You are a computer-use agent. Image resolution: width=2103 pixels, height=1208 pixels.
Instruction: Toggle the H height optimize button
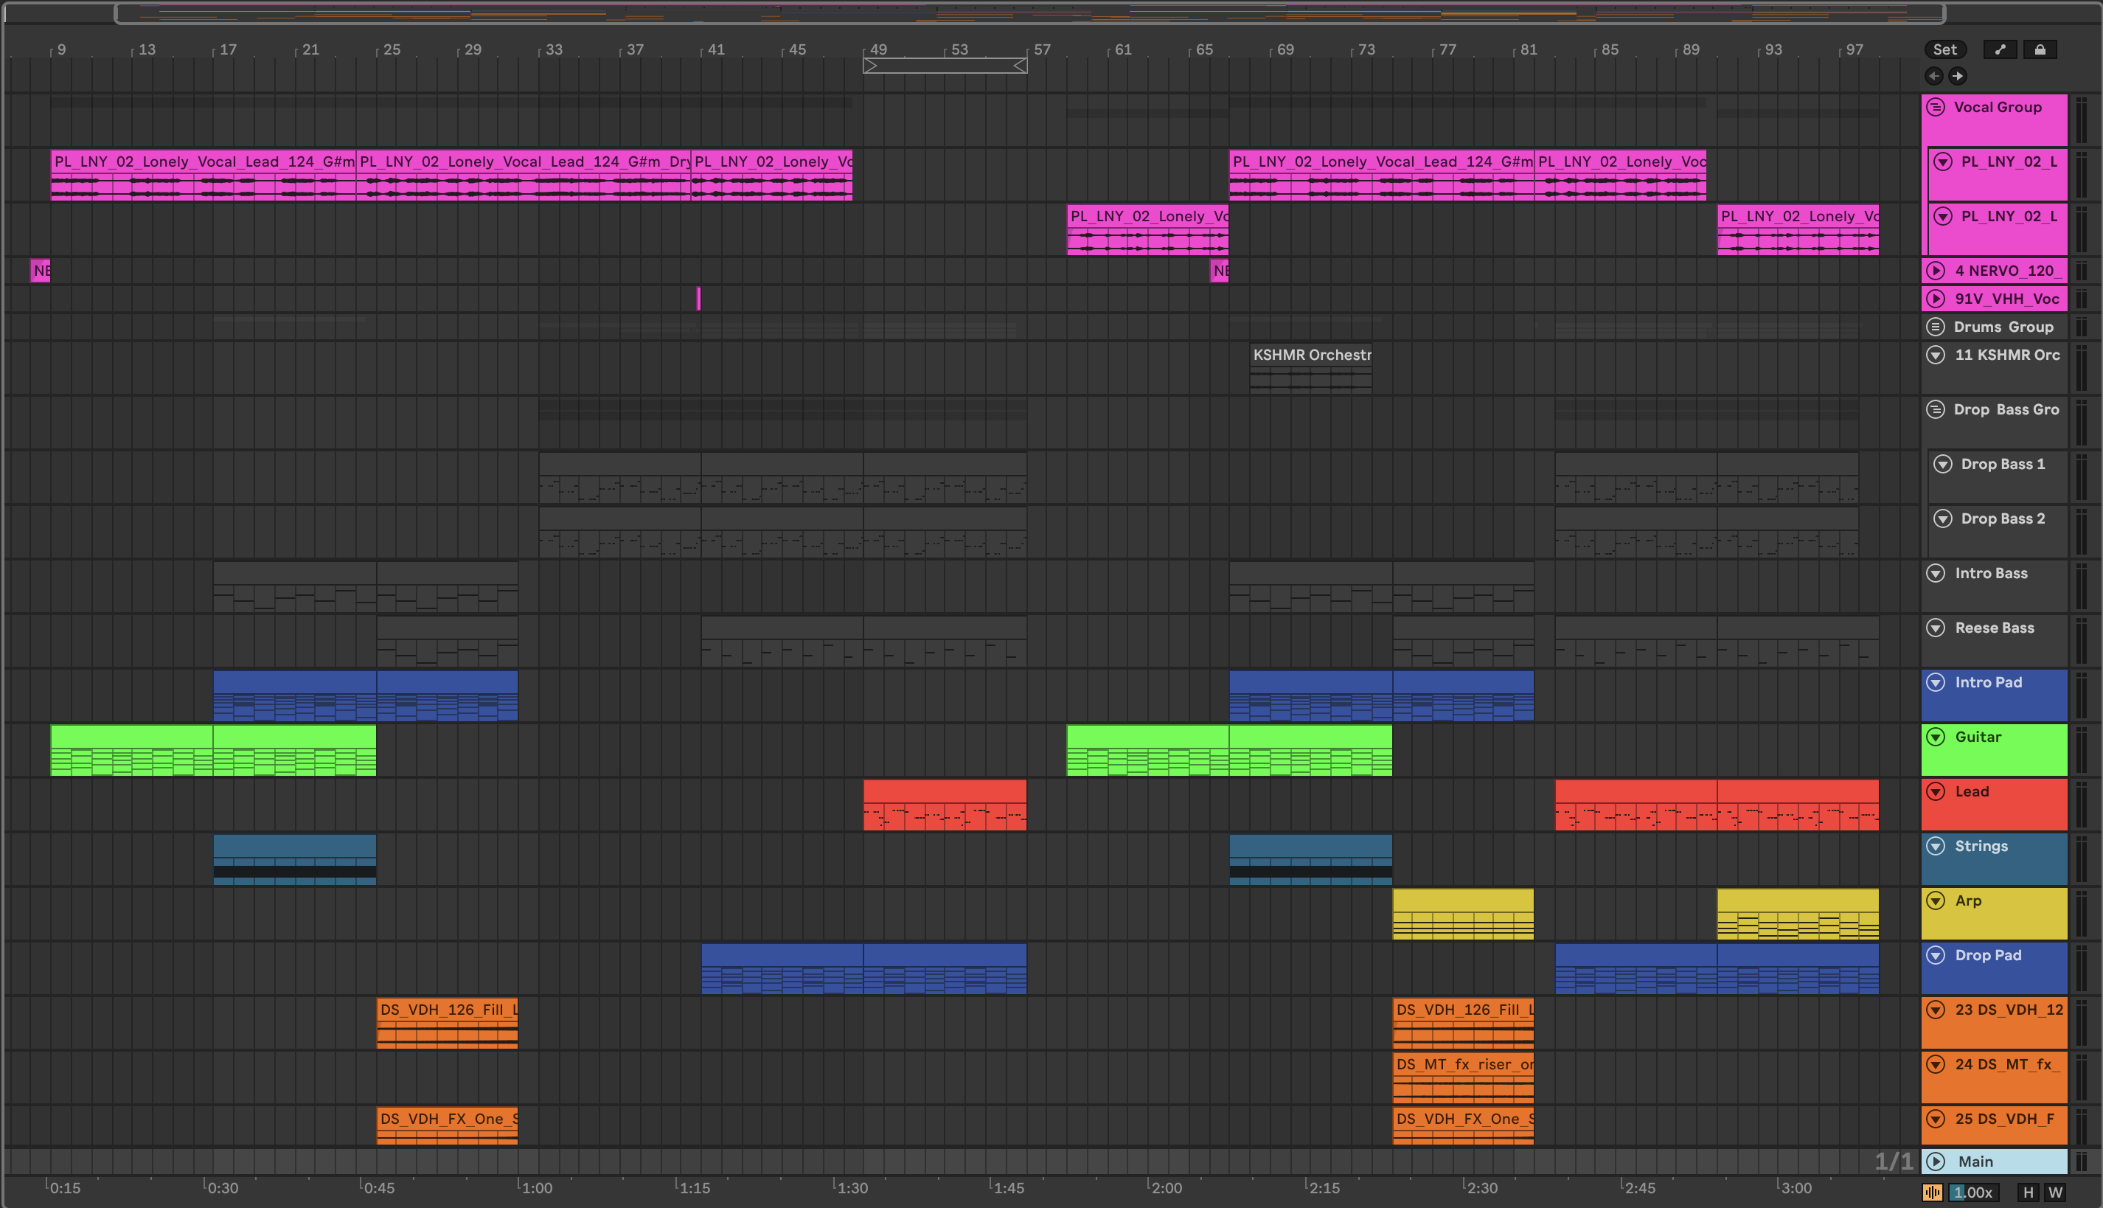2028,1193
